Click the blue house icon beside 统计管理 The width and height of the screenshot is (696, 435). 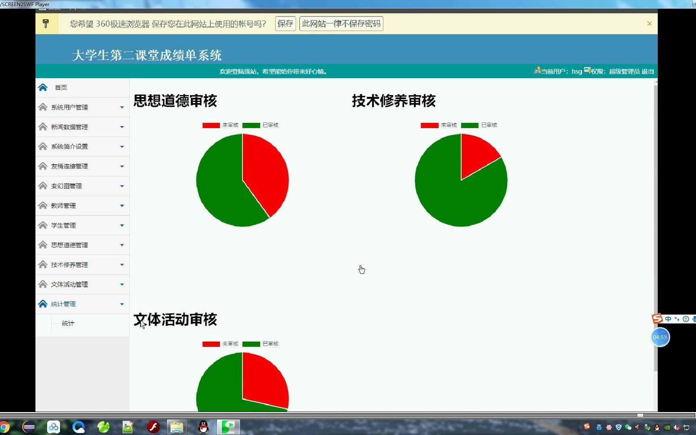pos(43,304)
